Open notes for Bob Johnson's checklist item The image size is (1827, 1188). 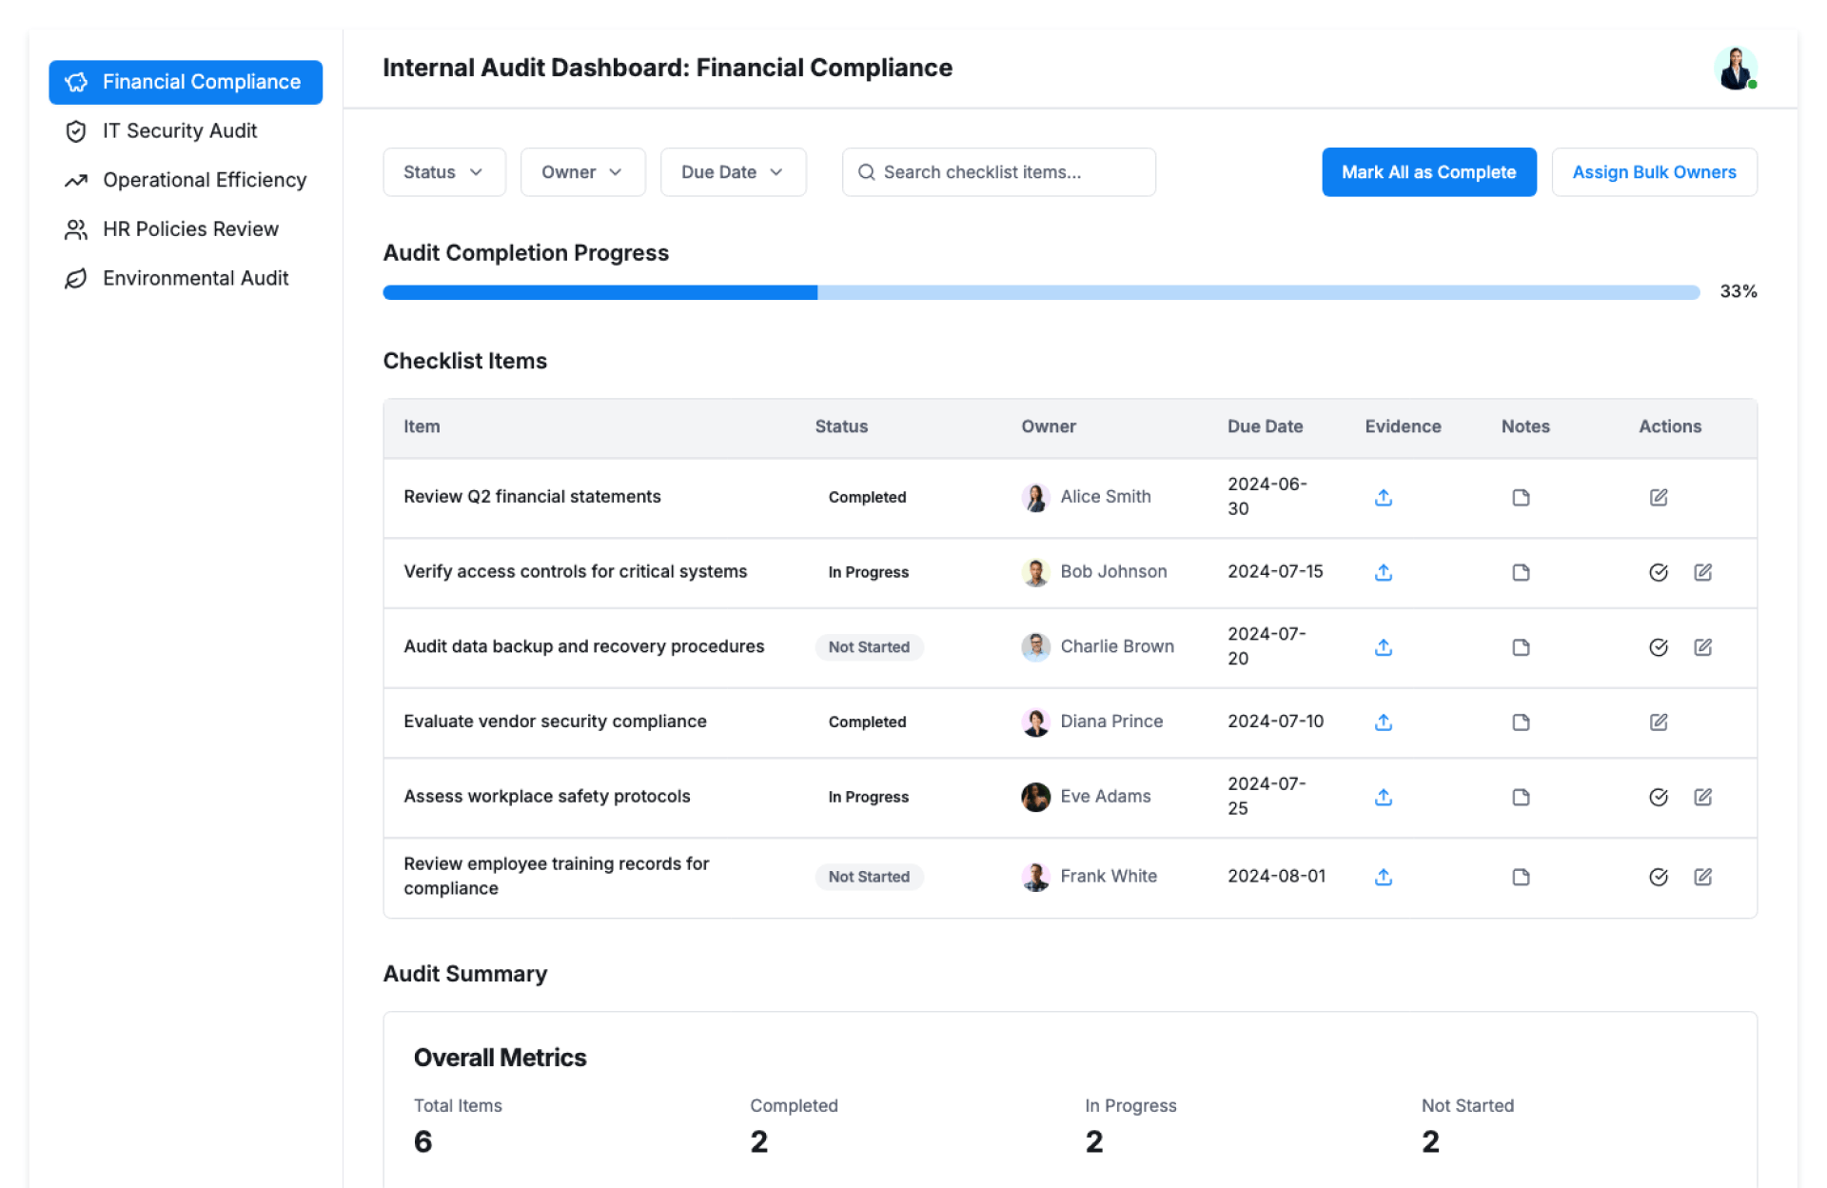coord(1520,572)
